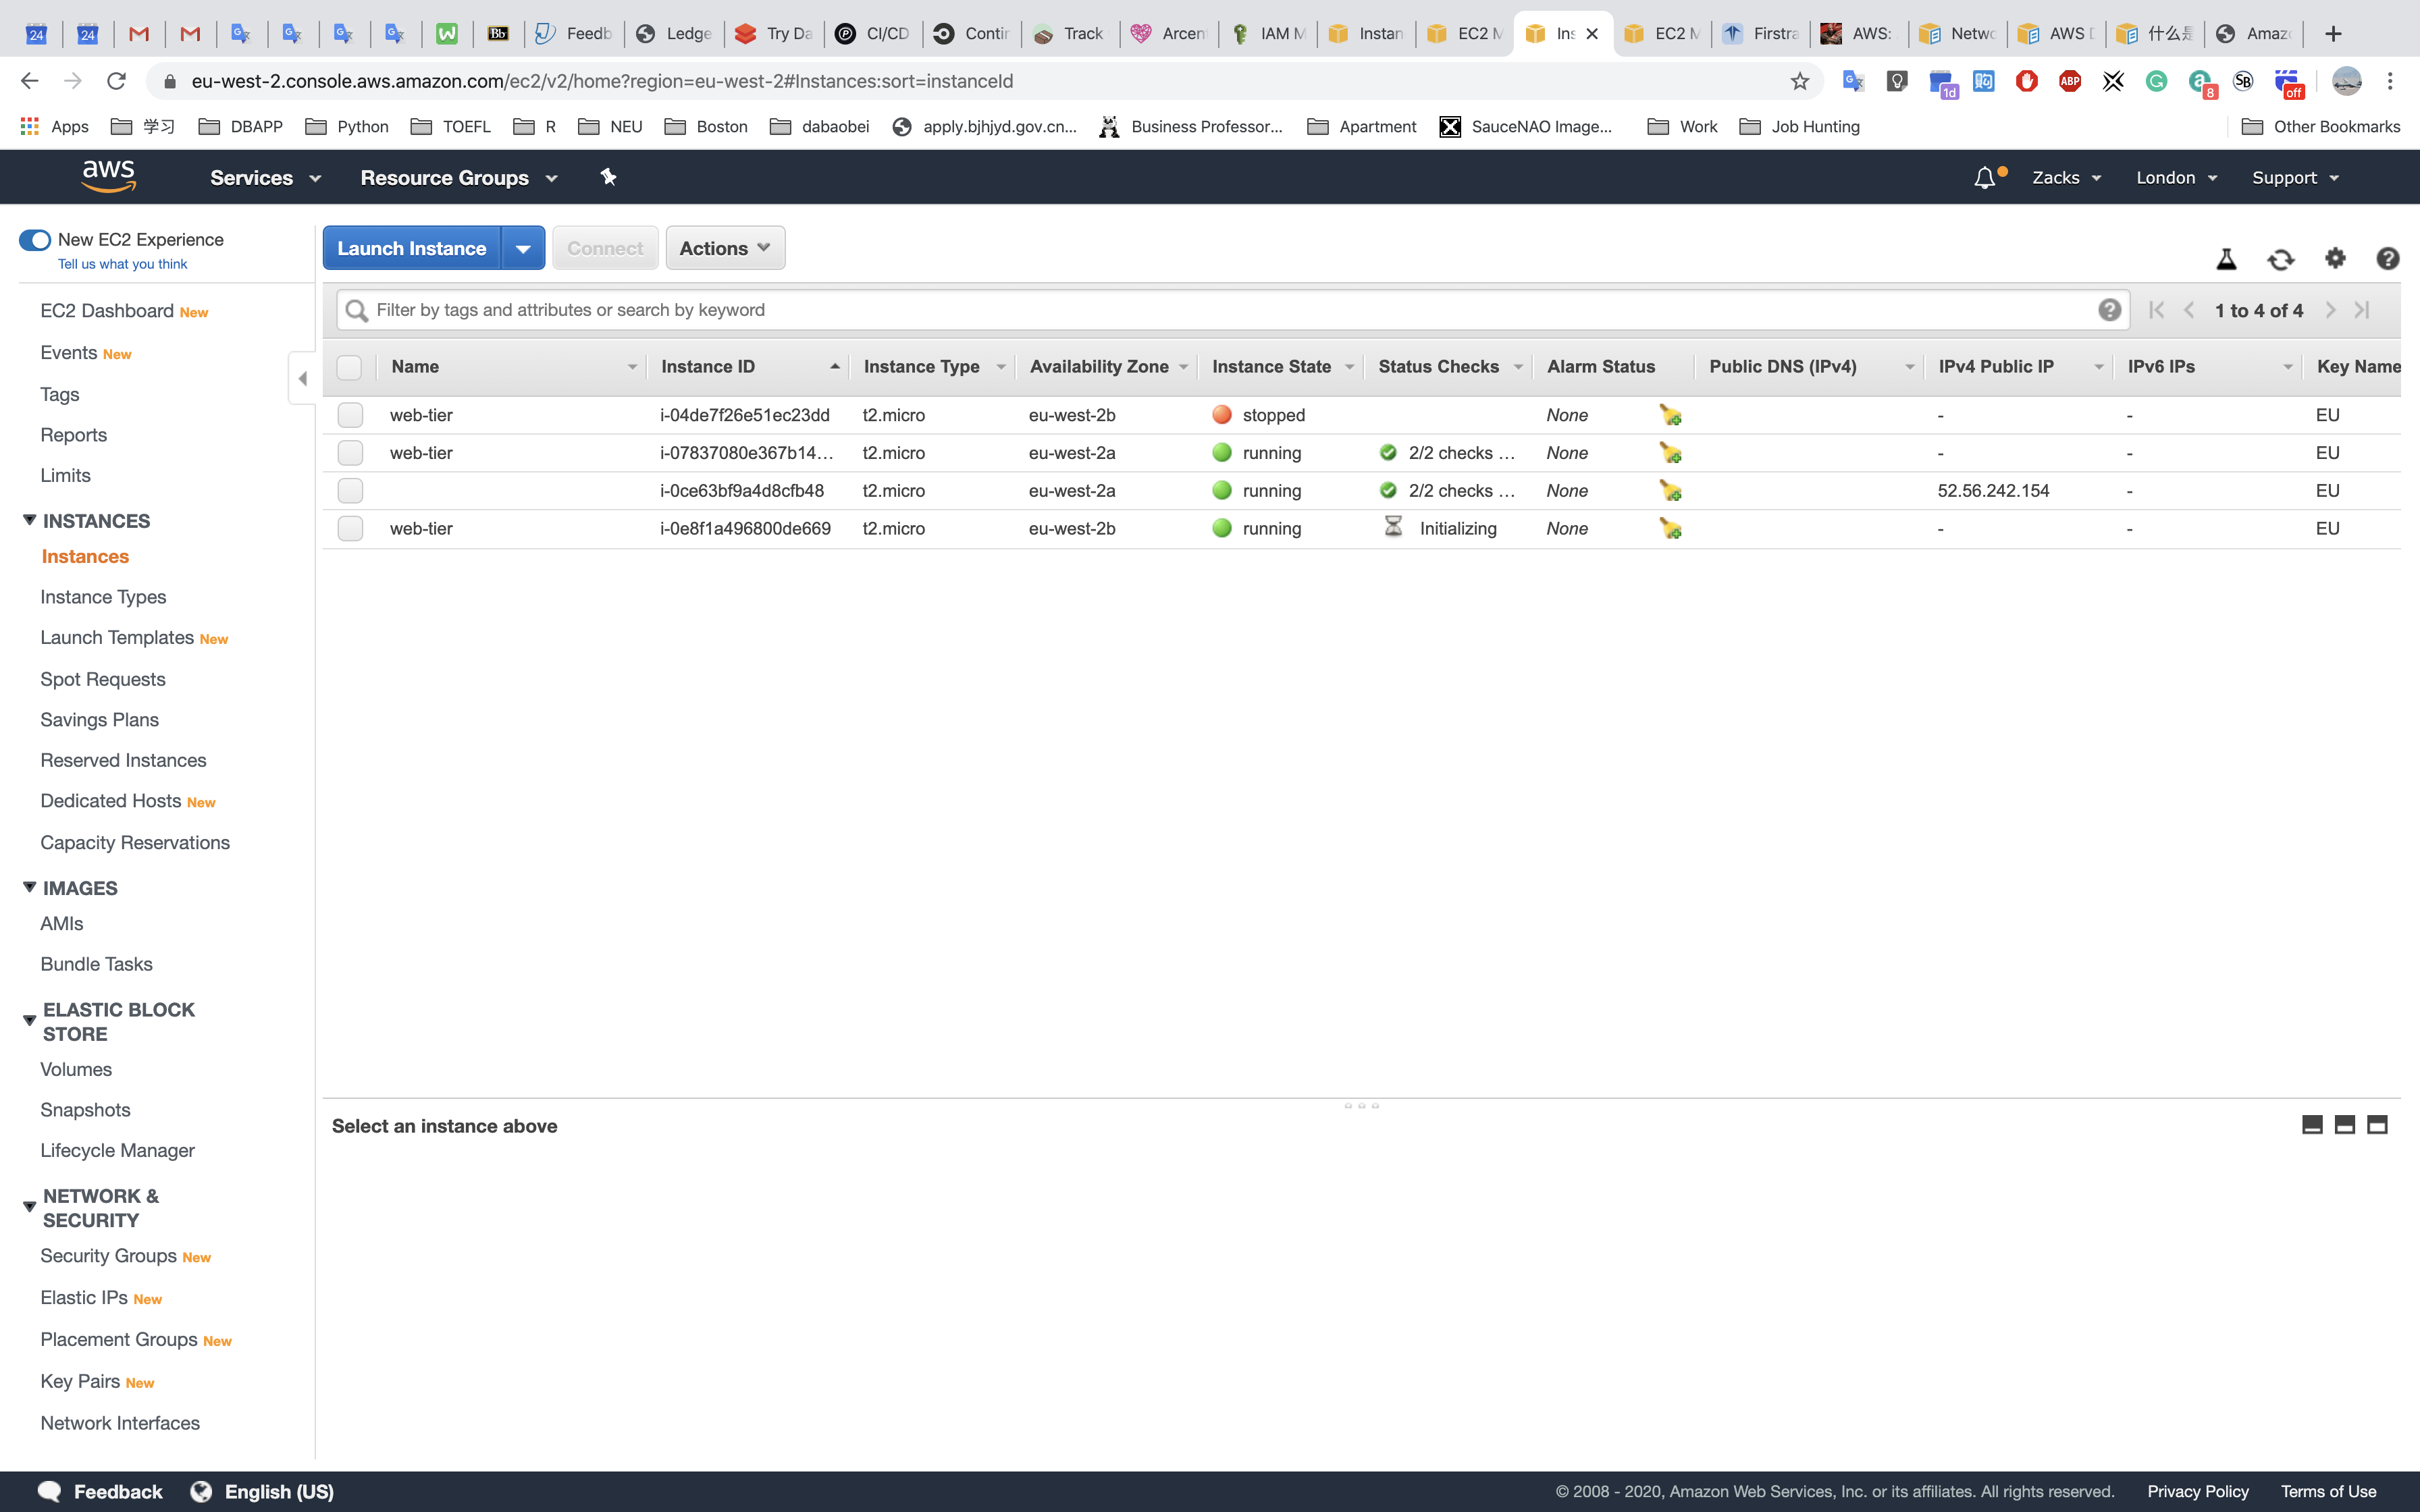Open the Launch Instance dropdown arrow
This screenshot has height=1512, width=2420.
tap(523, 248)
